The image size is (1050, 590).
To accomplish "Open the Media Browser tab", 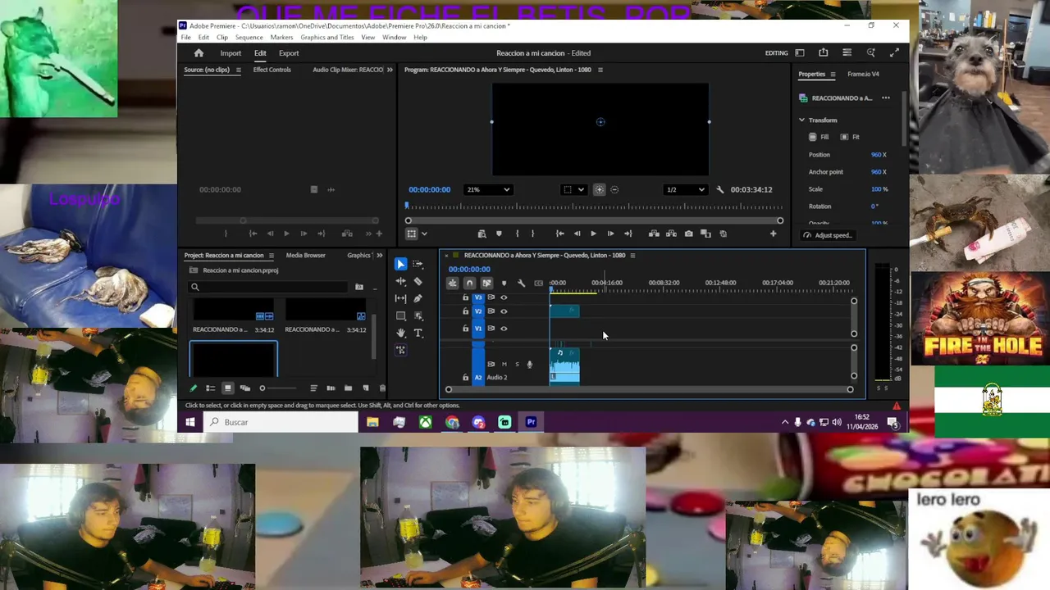I will [x=305, y=255].
